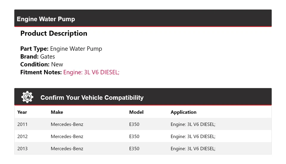Image resolution: width=286 pixels, height=164 pixels.
Task: Select the Product Description heading
Action: pos(54,33)
